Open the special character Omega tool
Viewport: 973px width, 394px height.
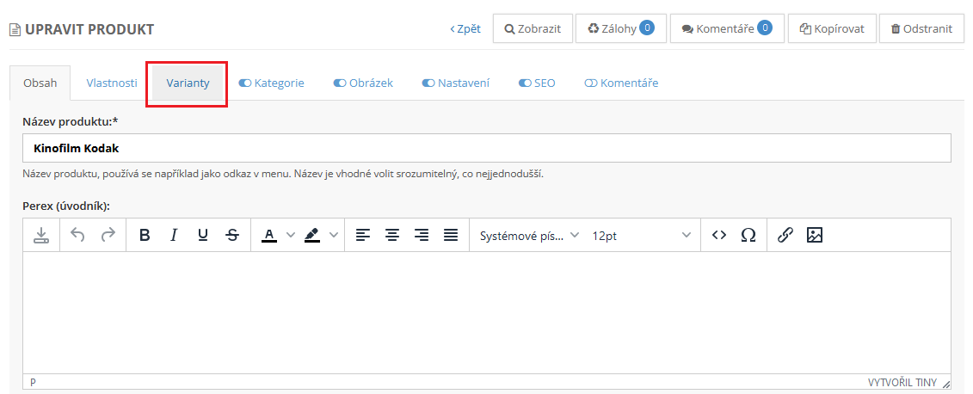[748, 235]
